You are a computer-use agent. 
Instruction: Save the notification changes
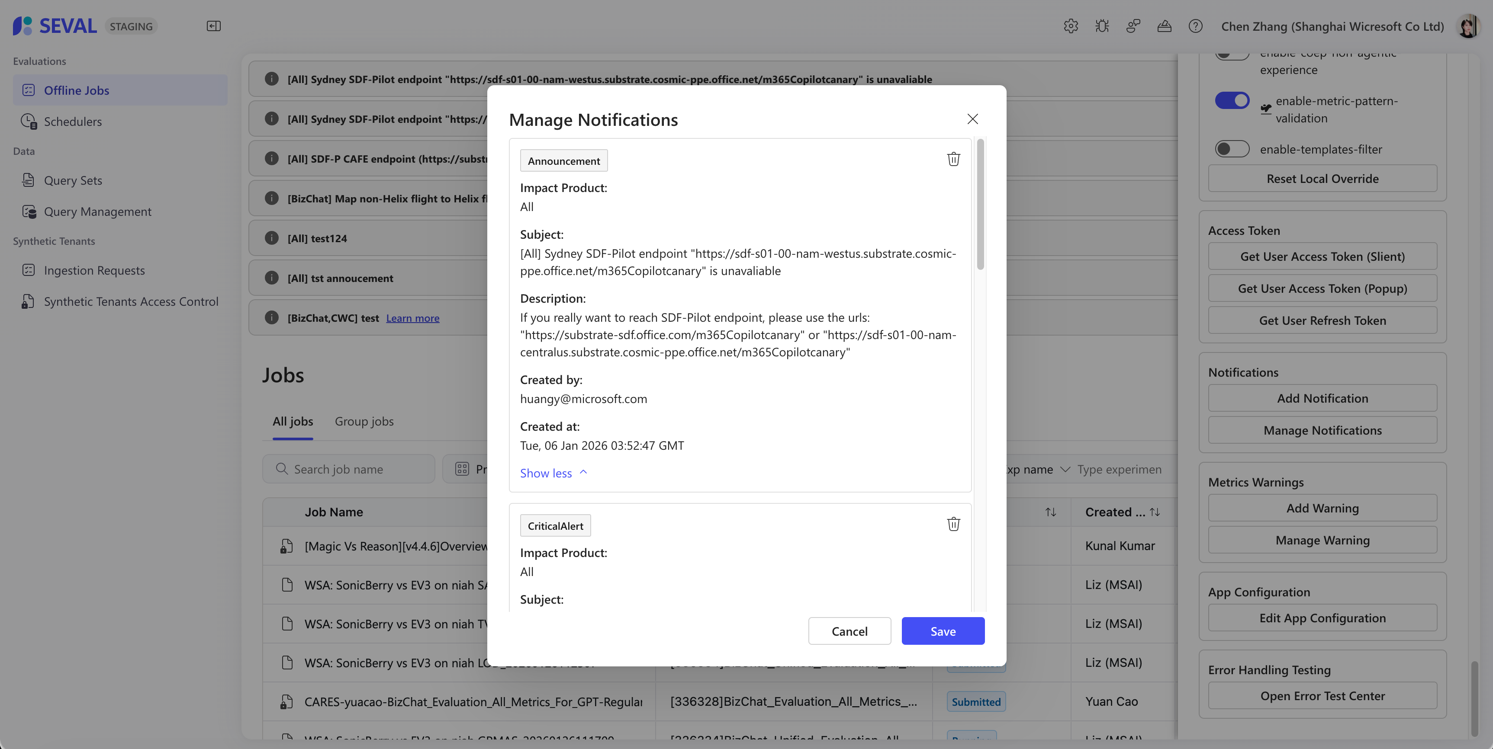coord(943,631)
